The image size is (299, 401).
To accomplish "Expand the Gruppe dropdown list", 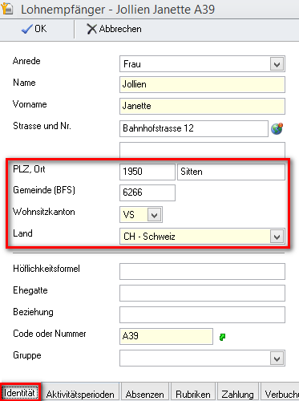I will point(277,358).
